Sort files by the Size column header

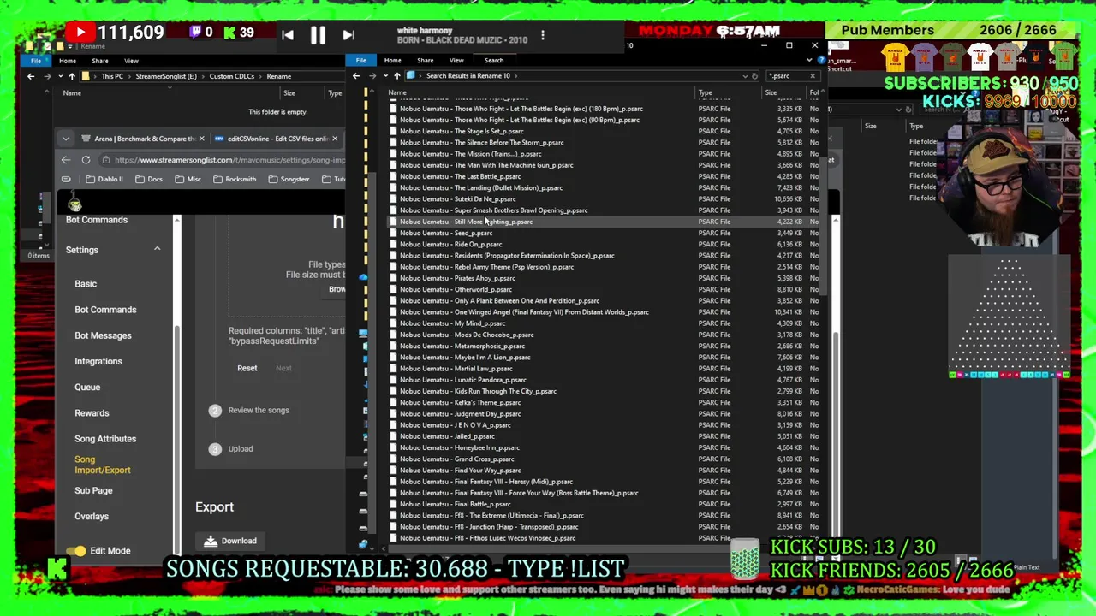pyautogui.click(x=771, y=92)
